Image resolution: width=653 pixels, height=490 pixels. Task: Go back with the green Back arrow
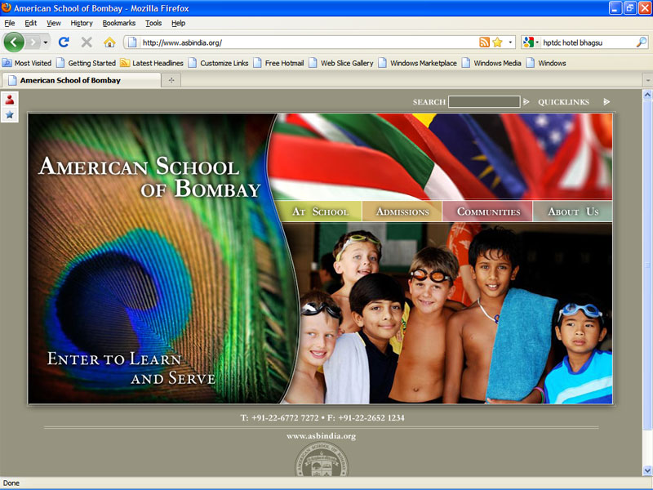coord(14,42)
